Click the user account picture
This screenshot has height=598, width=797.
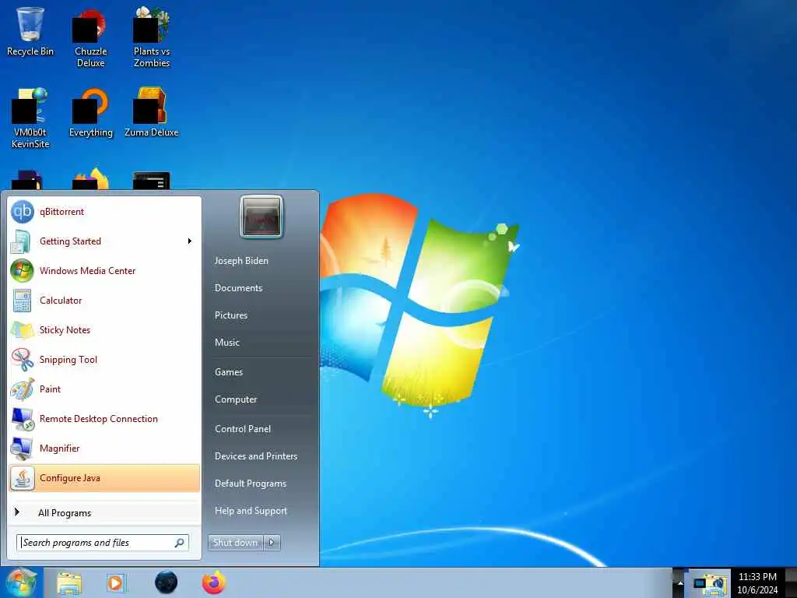point(262,216)
